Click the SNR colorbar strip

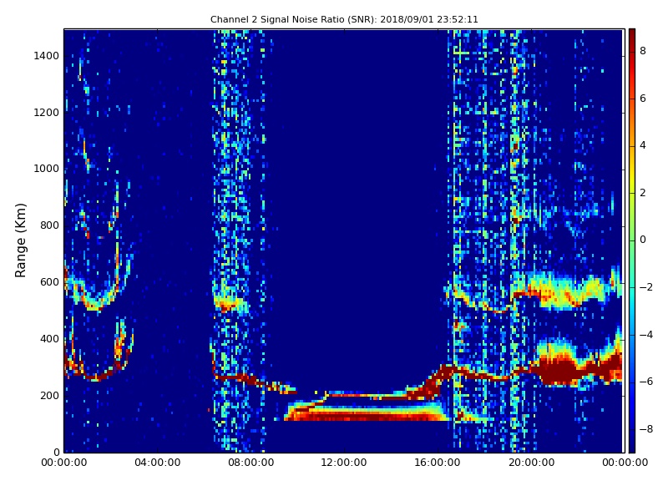click(x=632, y=240)
